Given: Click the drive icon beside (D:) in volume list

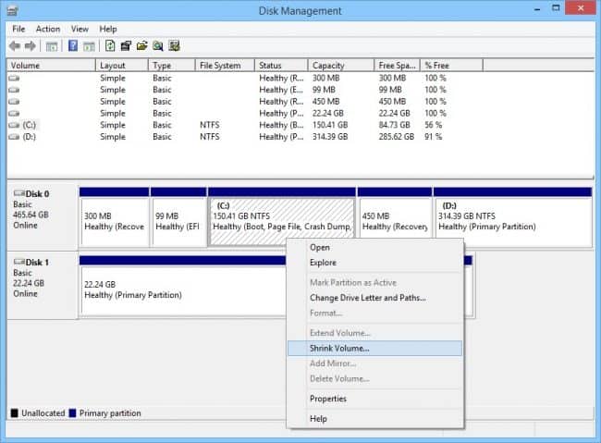Looking at the screenshot, I should (14, 137).
